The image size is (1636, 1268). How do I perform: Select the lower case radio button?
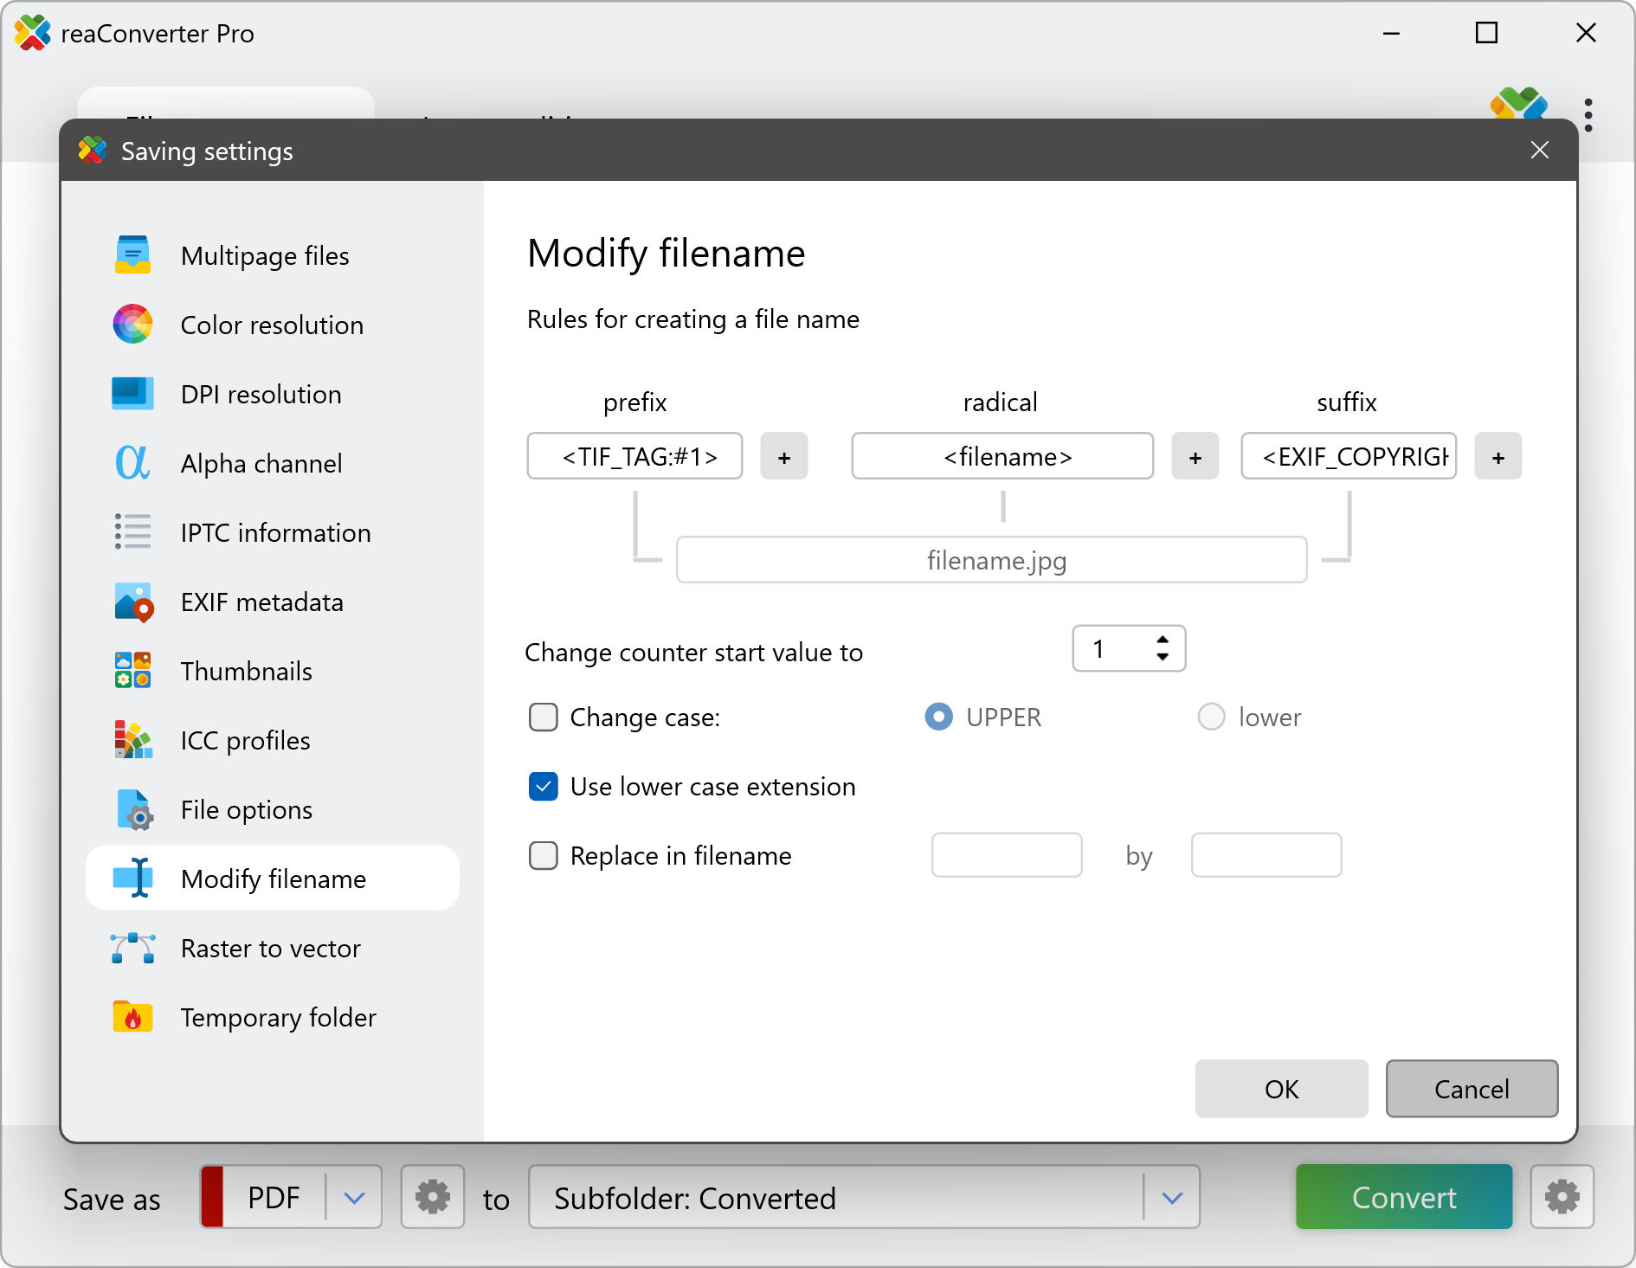click(x=1211, y=718)
